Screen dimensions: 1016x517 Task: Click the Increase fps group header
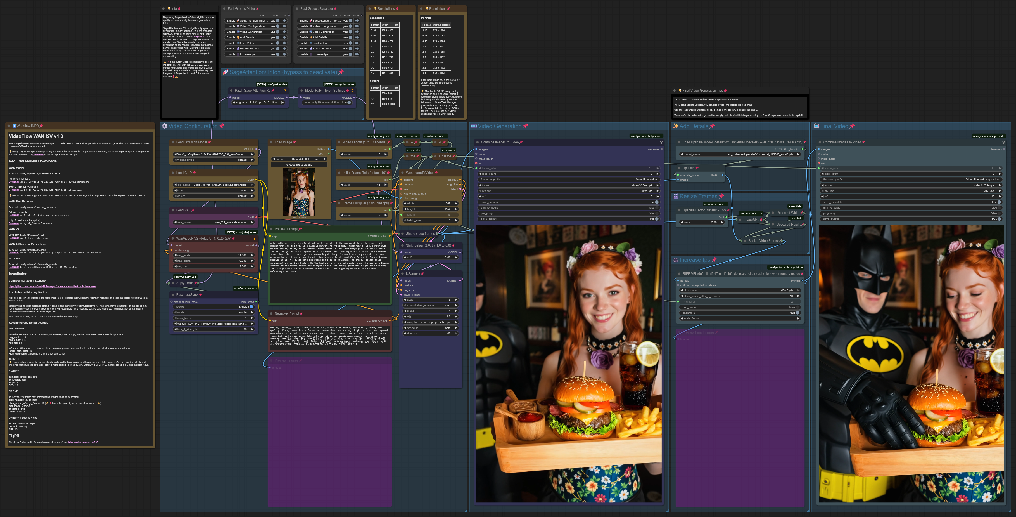pyautogui.click(x=695, y=260)
